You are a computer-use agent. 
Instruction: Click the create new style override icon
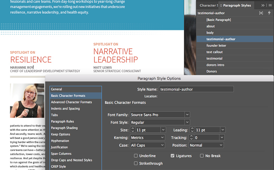pyautogui.click(x=261, y=13)
